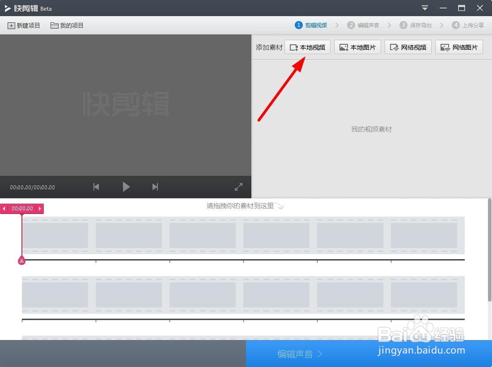This screenshot has height=367, width=492.
Task: Step timecode marker left arrow
Action: [4, 208]
